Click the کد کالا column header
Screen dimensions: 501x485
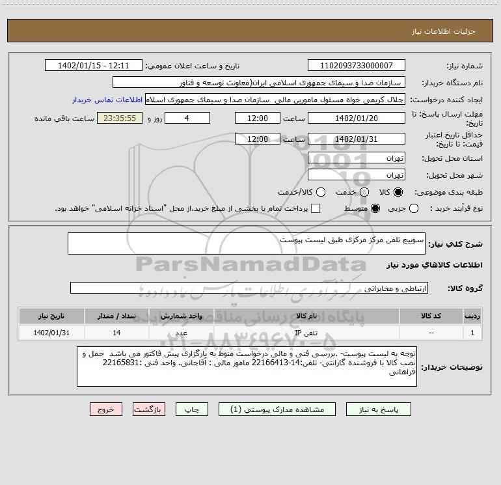pyautogui.click(x=431, y=316)
